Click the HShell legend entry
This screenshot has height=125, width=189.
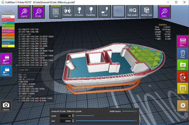tap(8, 23)
